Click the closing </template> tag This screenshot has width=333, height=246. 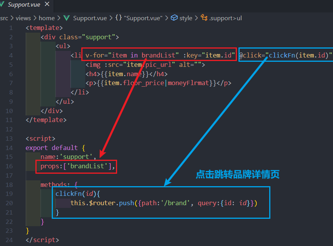tap(46, 120)
